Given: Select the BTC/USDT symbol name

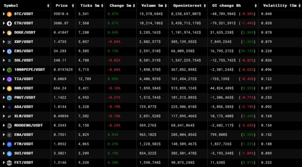Looking at the screenshot, I should [x=24, y=14].
